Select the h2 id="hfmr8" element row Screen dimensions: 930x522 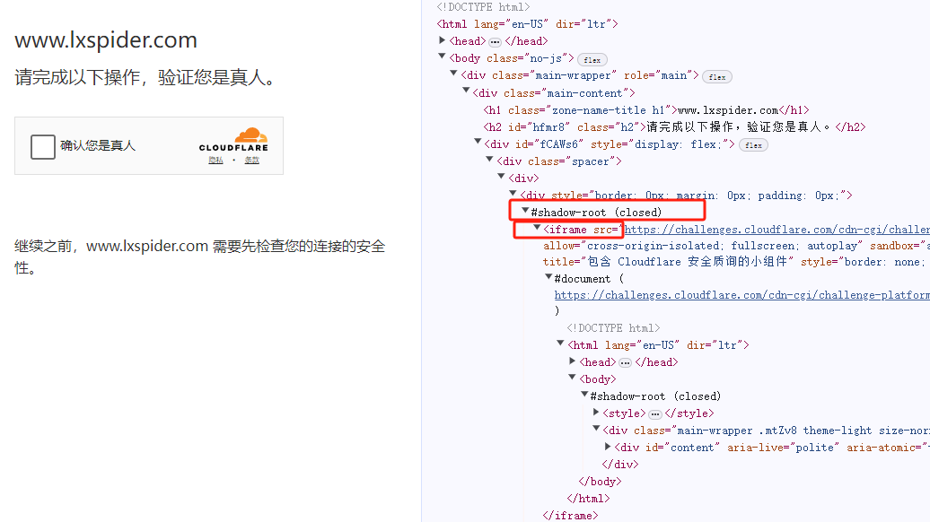click(674, 127)
